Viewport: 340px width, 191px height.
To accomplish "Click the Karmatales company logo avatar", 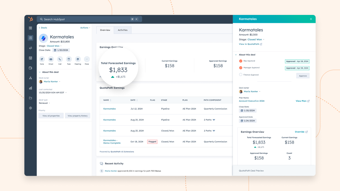I will coord(43,38).
